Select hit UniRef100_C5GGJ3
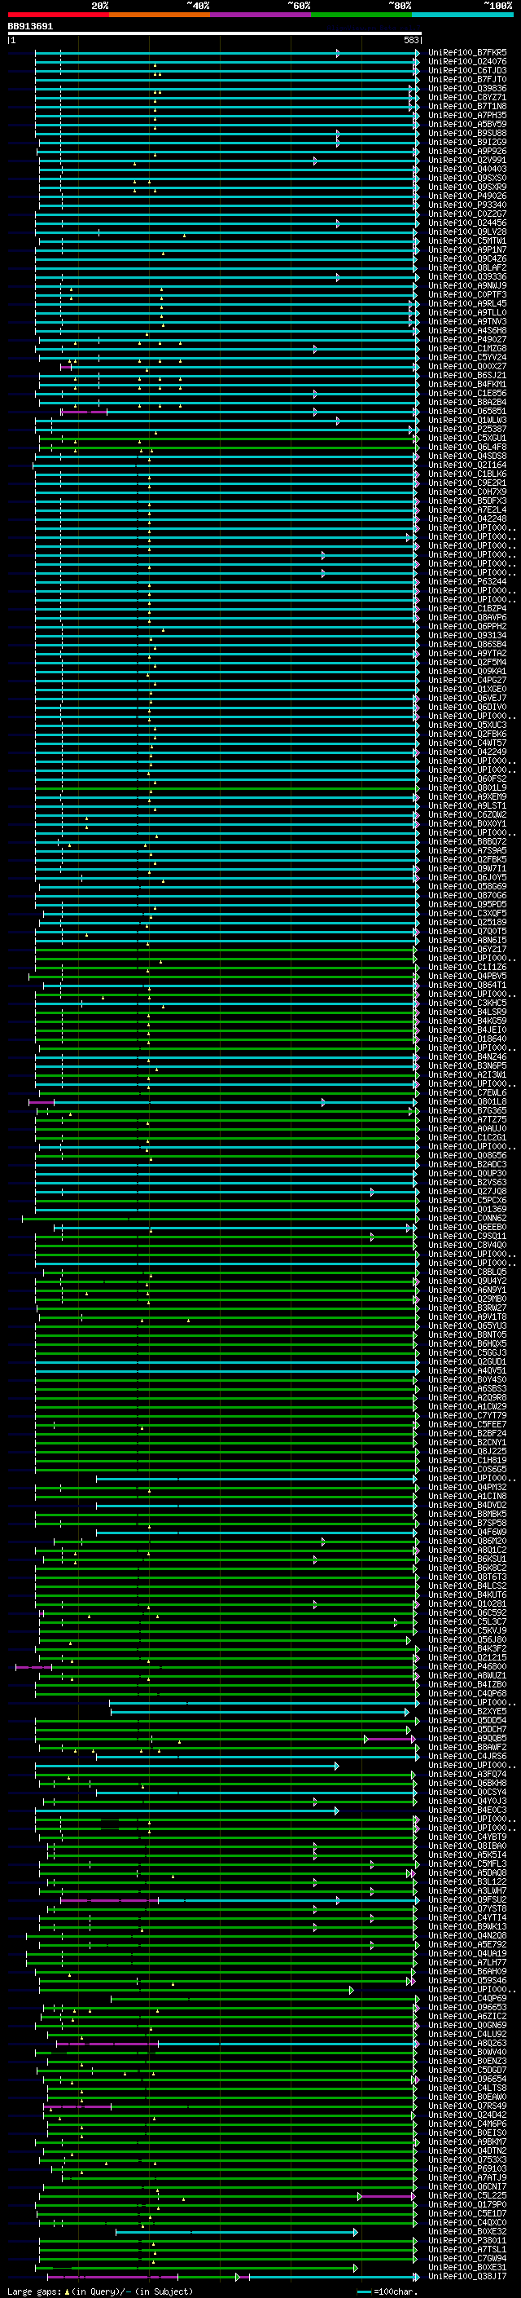 pos(467,1352)
